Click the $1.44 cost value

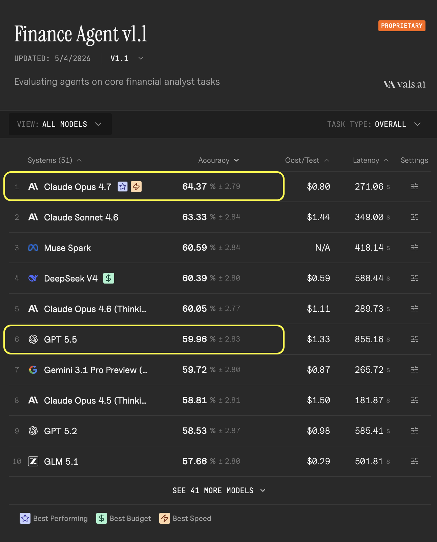[x=318, y=217]
